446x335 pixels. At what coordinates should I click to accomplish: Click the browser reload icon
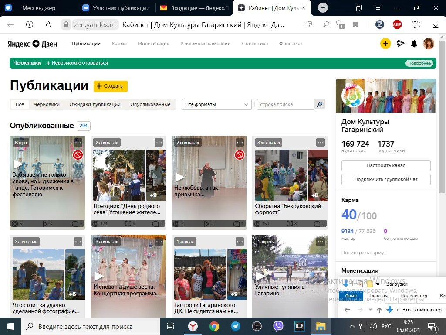49,25
